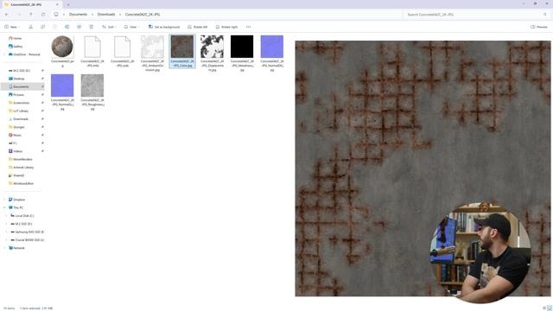Click Rotate left button
This screenshot has height=311, width=553.
[198, 27]
